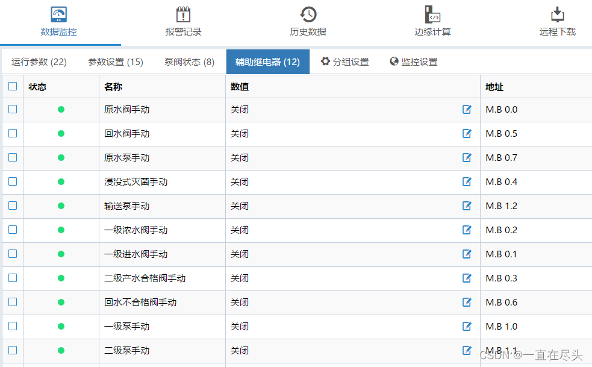Open 监控设置 monitor settings
Image resolution: width=592 pixels, height=367 pixels.
[413, 61]
